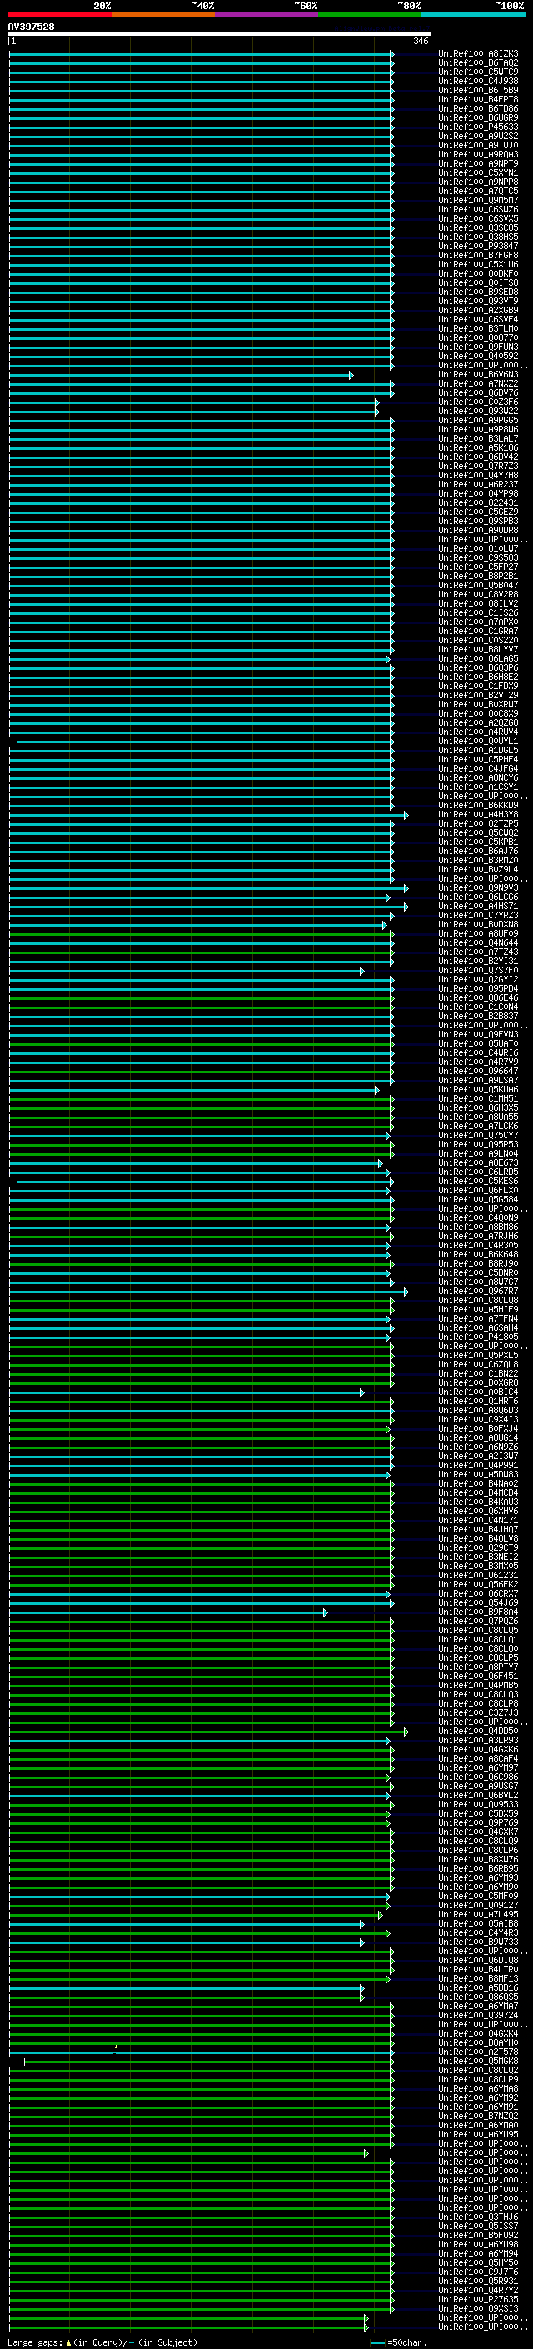533x2349 pixels.
Task: Open the UniRef100_A8IZK3 hit label
Action: (478, 54)
